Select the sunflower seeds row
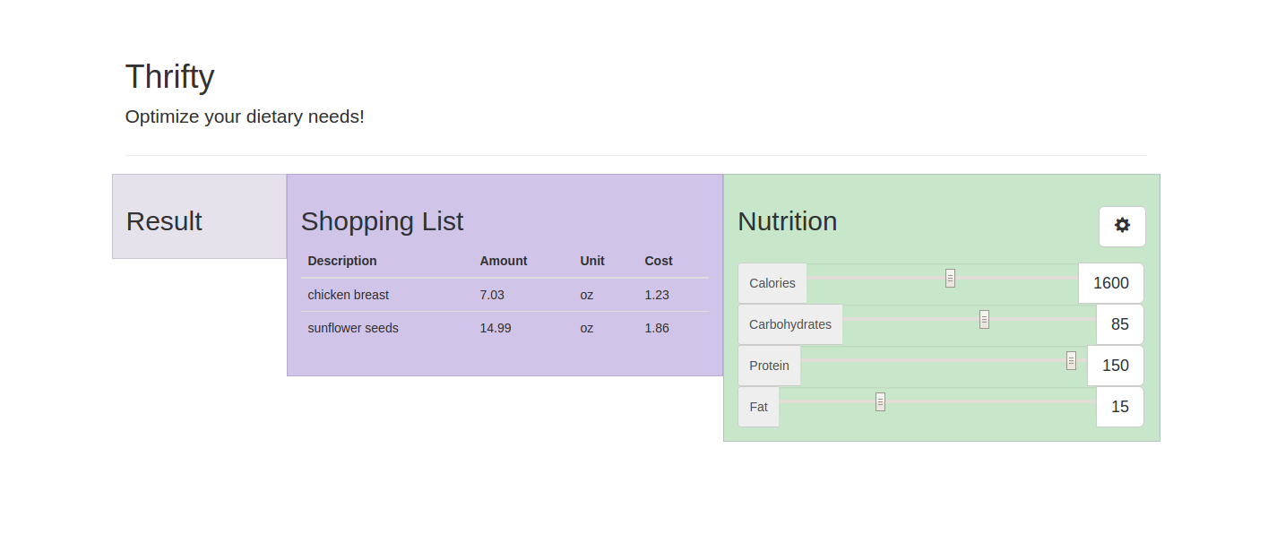The height and width of the screenshot is (560, 1268). (504, 328)
